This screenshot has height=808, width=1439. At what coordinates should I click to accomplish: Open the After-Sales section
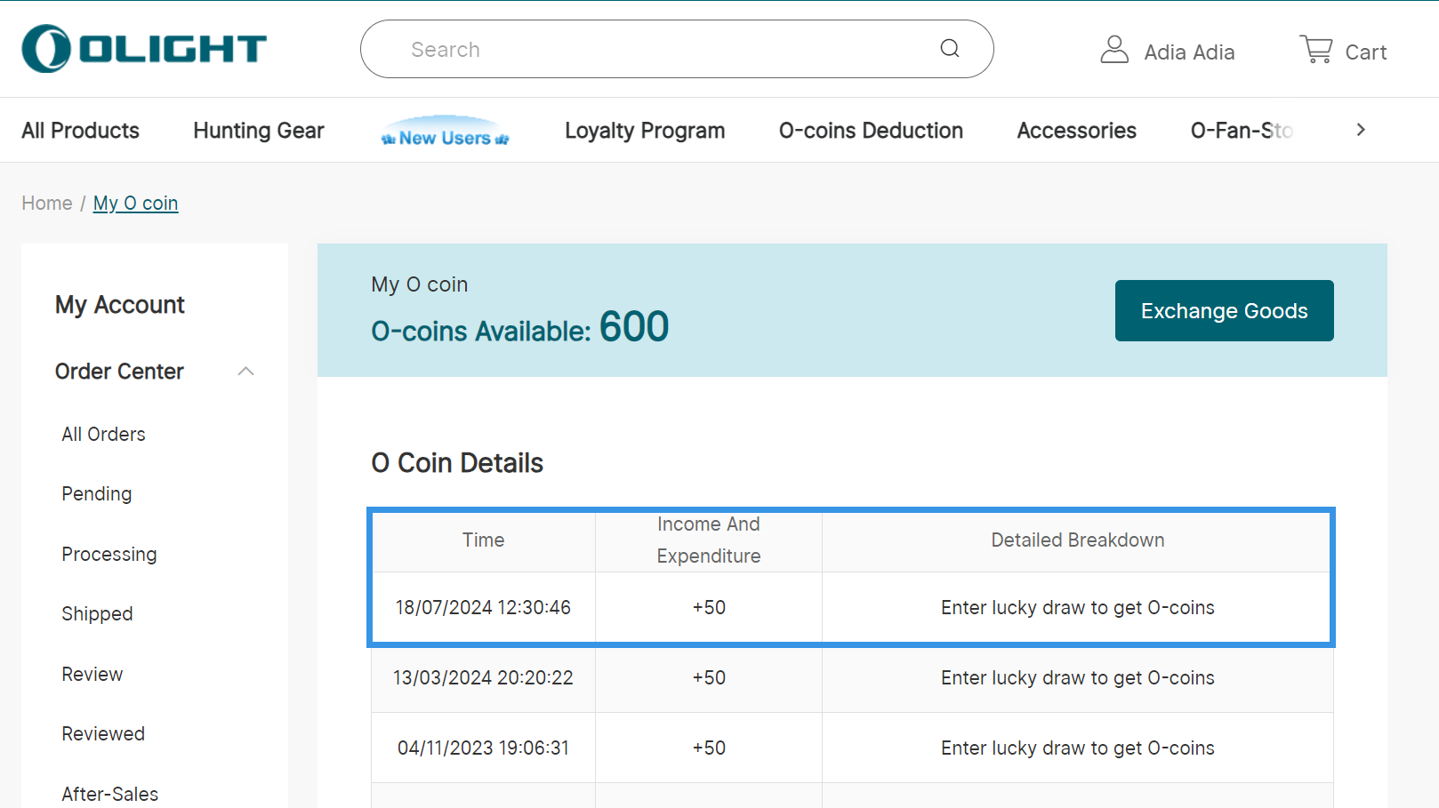pos(110,794)
